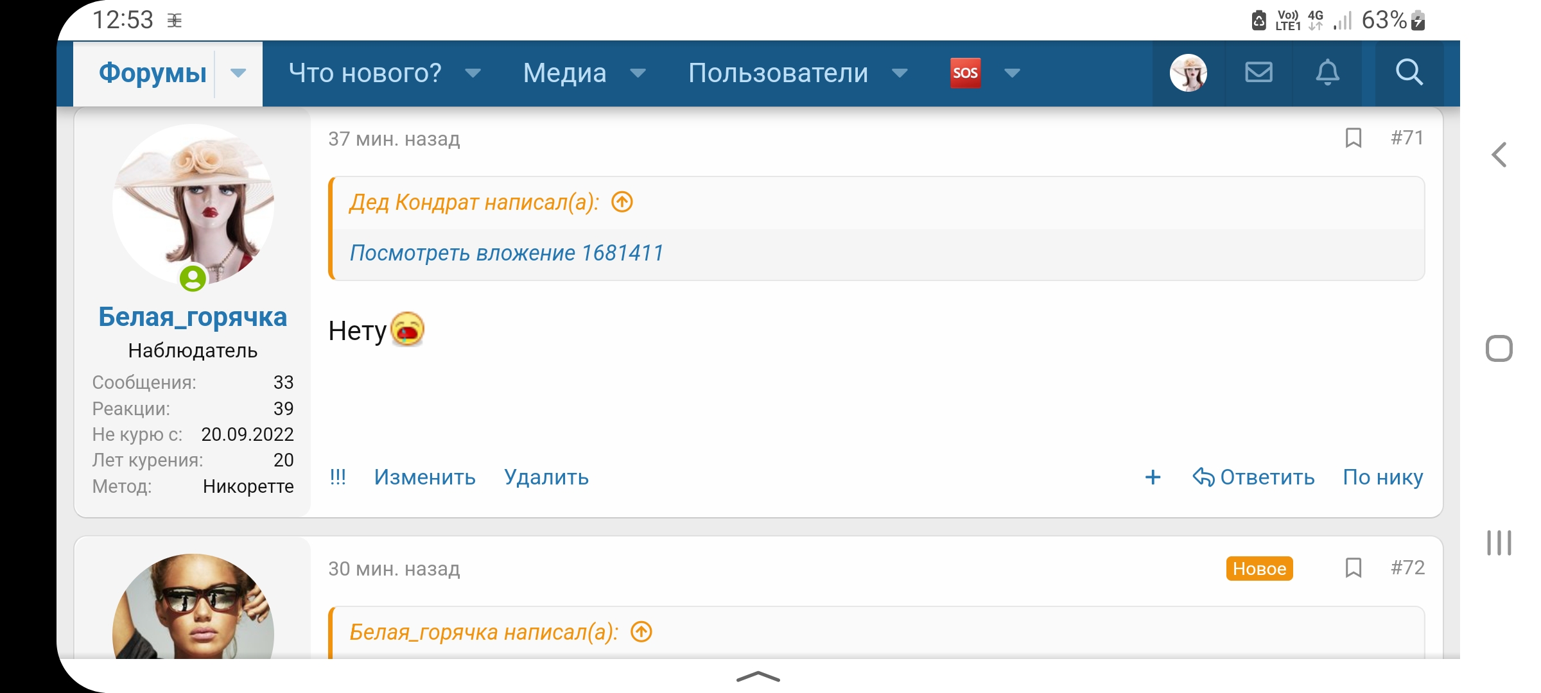
Task: Expand the Пользователи dropdown arrow
Action: pyautogui.click(x=900, y=73)
